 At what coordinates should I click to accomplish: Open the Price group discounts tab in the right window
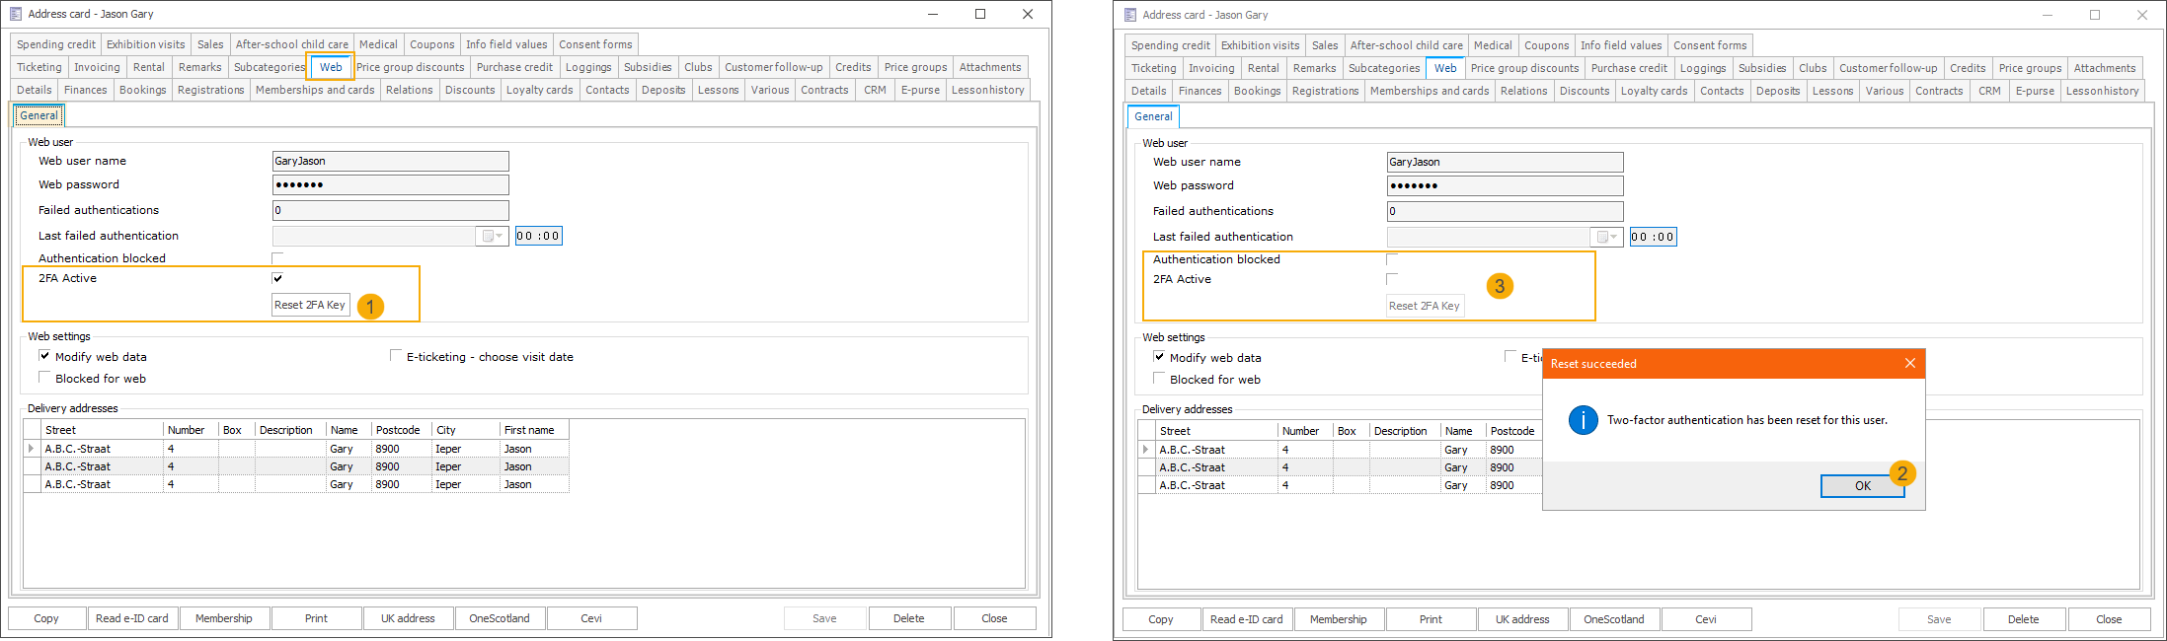1524,68
